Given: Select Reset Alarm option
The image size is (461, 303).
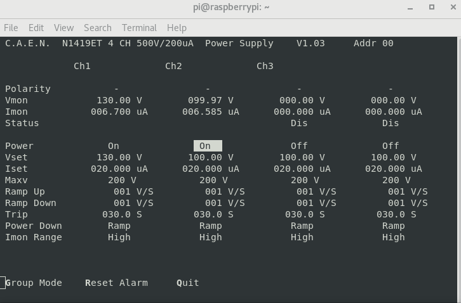Looking at the screenshot, I should 116,283.
